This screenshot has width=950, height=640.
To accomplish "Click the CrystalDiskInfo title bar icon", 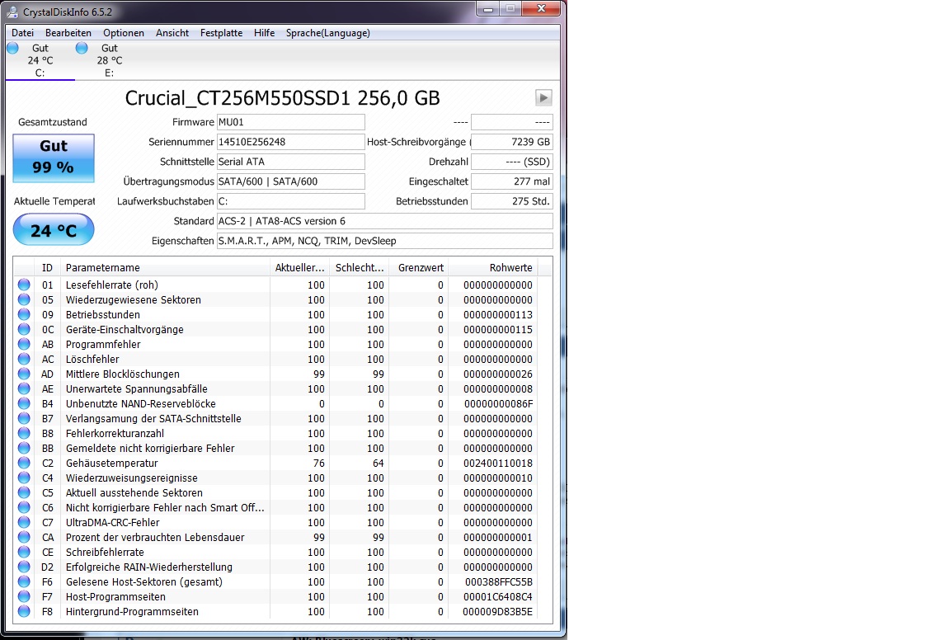I will pyautogui.click(x=12, y=12).
